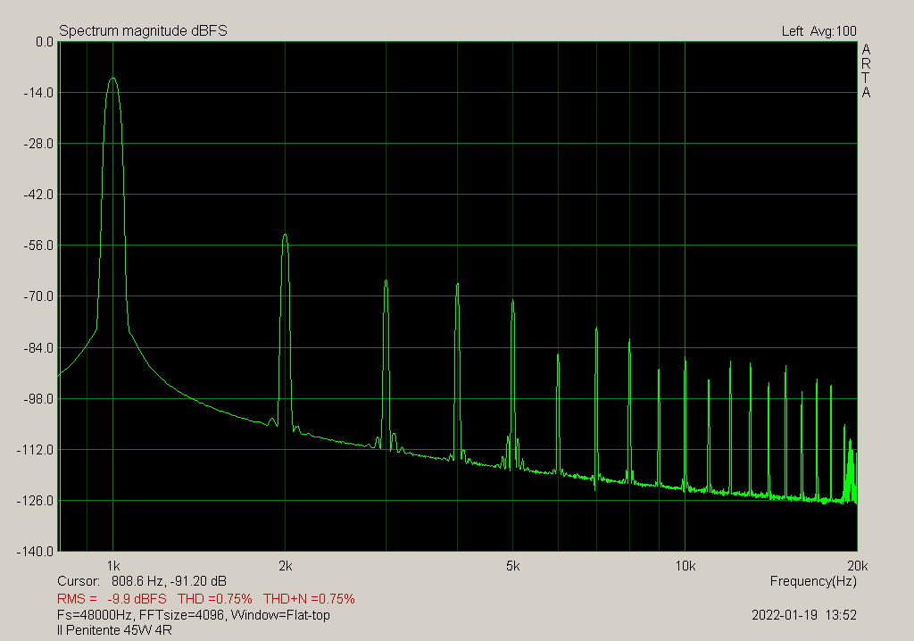Screen dimensions: 914x641
Task: Click the 'Fs=48000Hz, FFTsize=4096, Window=Flat-top' line
Action: [x=194, y=615]
